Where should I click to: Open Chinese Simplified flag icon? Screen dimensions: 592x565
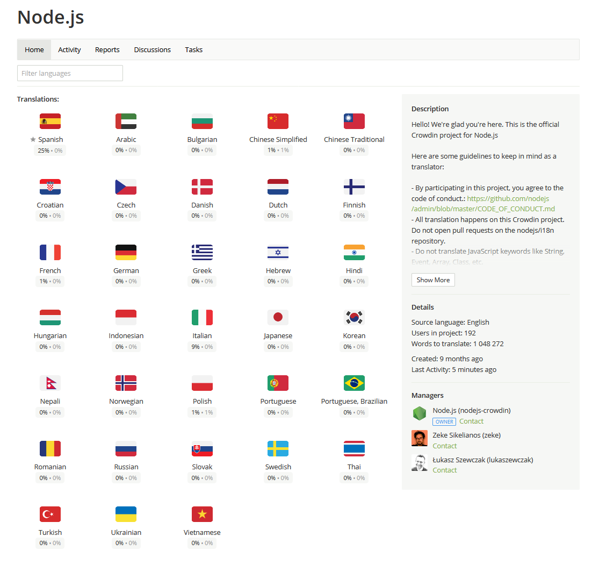pyautogui.click(x=278, y=121)
